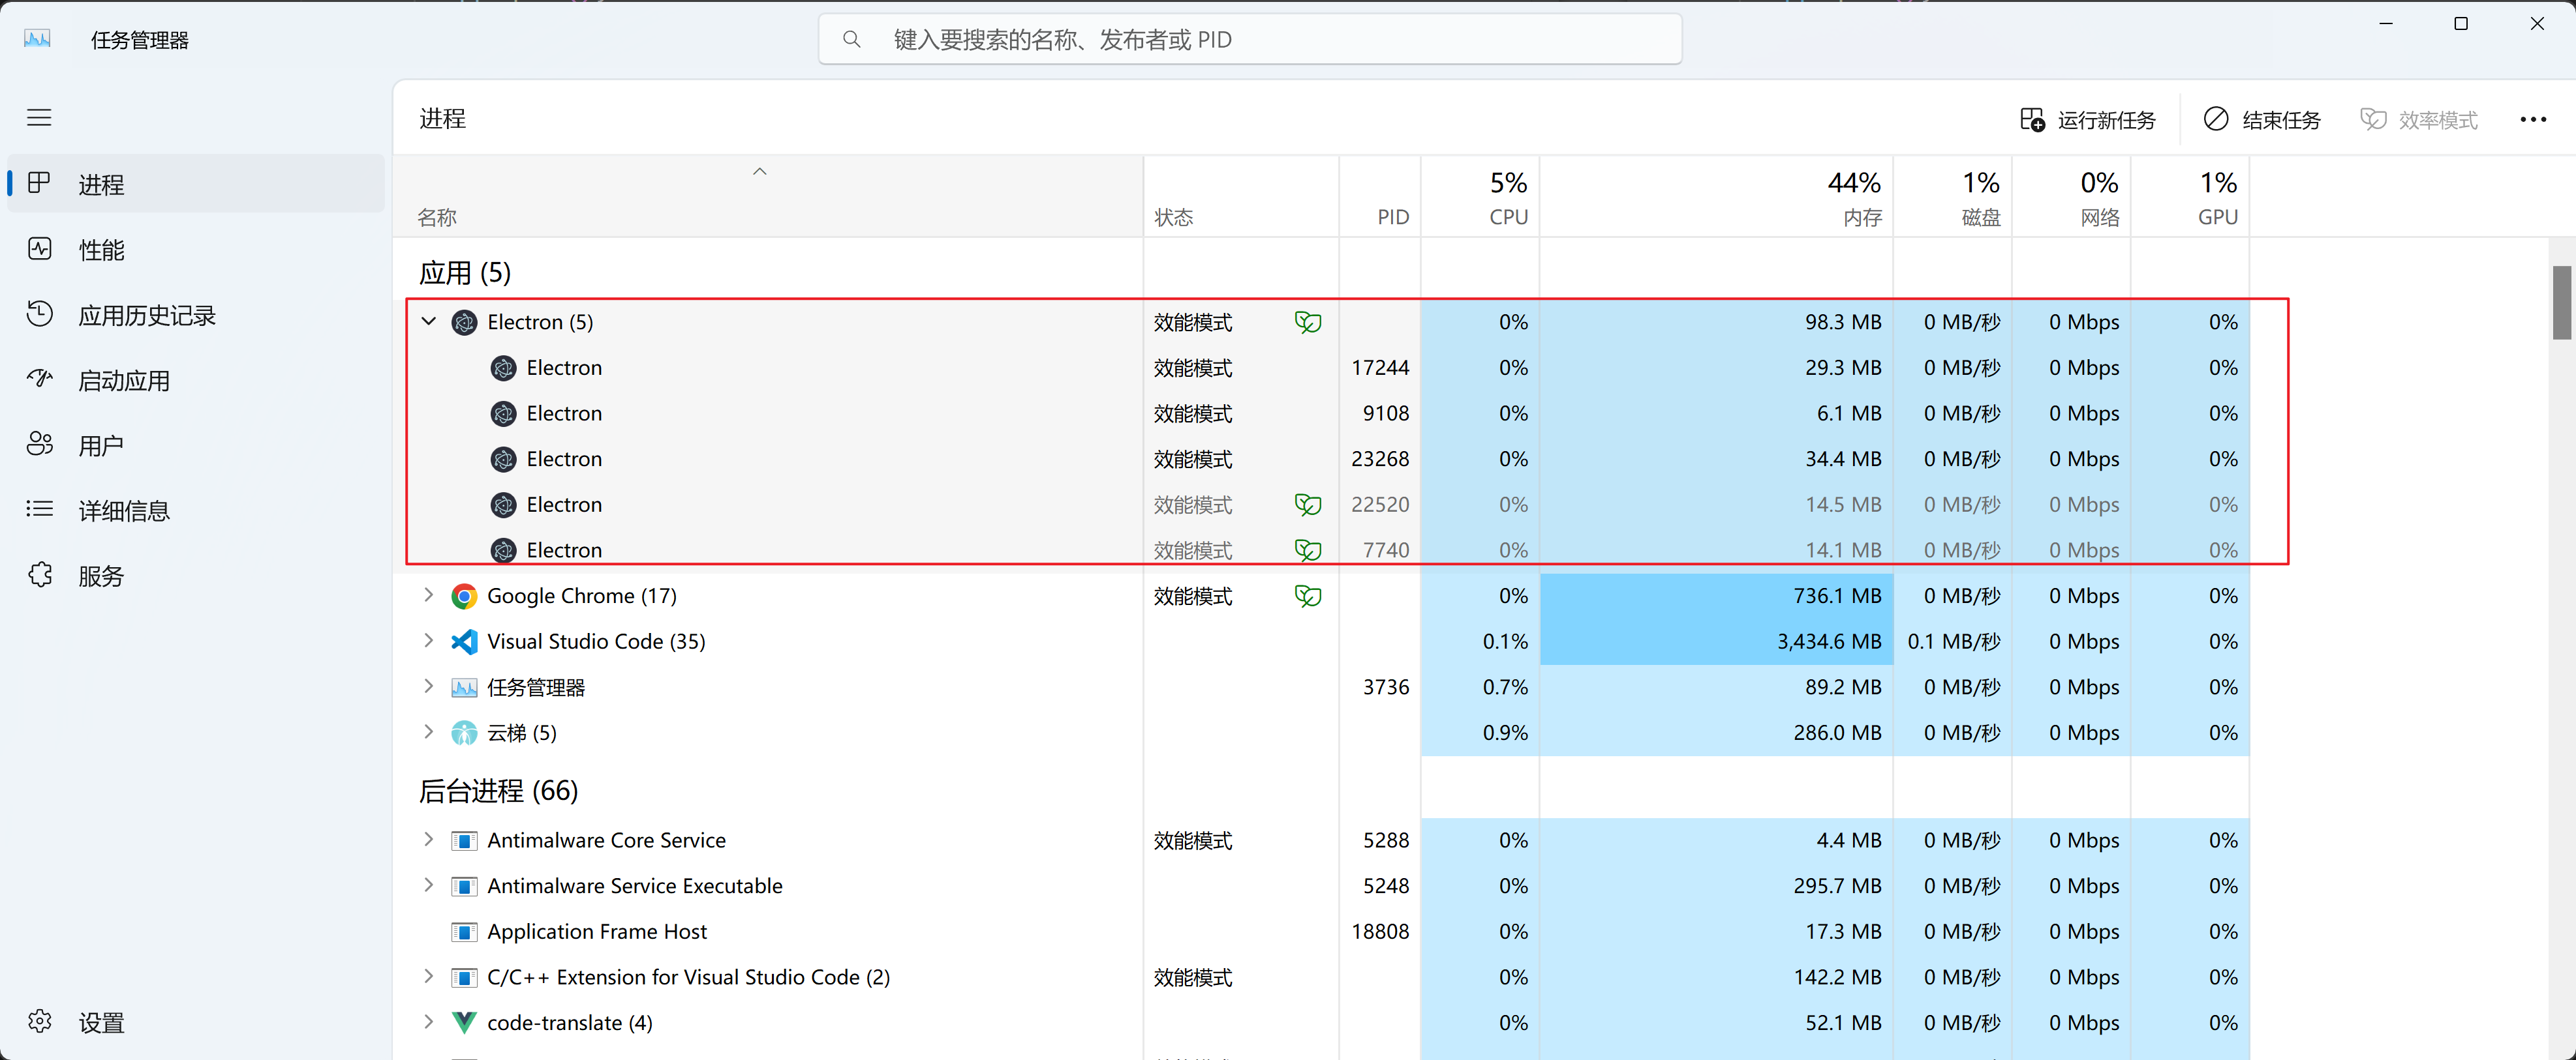Click the 效率模式 efficiency mode toolbar button

(x=2419, y=120)
